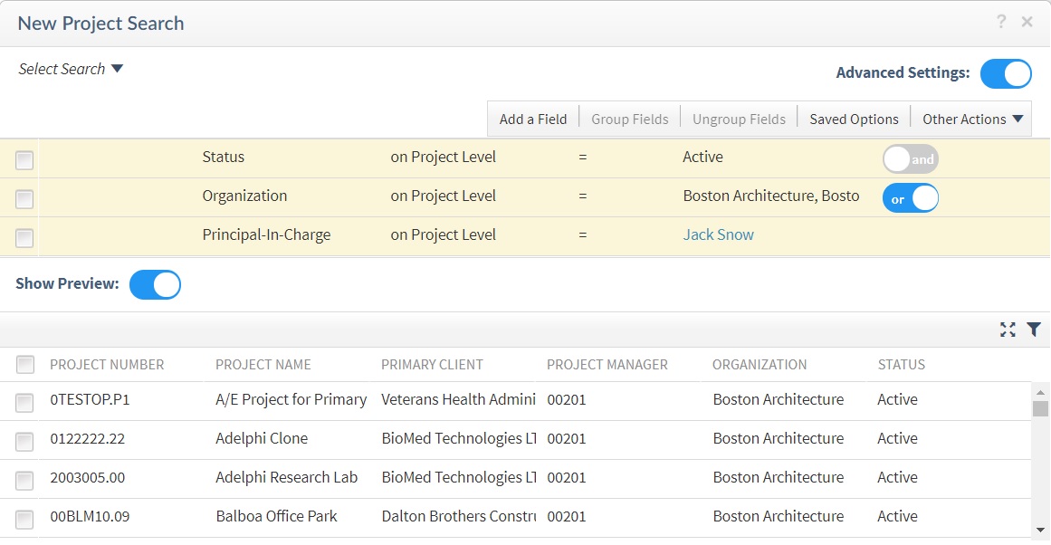Viewport: 1051px width, 545px height.
Task: Select all projects with header checkbox
Action: 25,365
